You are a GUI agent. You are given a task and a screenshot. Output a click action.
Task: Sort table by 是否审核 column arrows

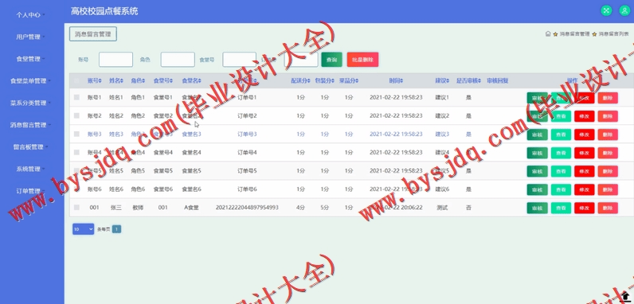(x=479, y=81)
